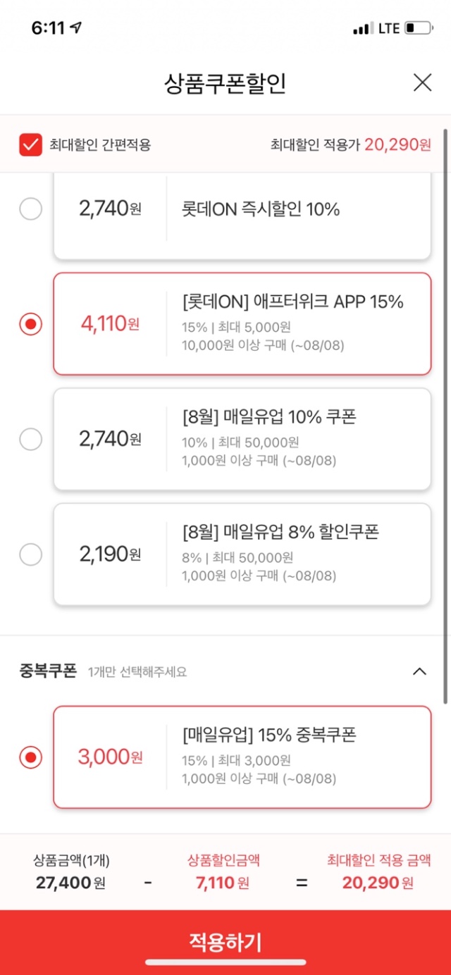Select 롯데ON 즉시할인 10% radio button
The width and height of the screenshot is (451, 975).
pos(30,209)
